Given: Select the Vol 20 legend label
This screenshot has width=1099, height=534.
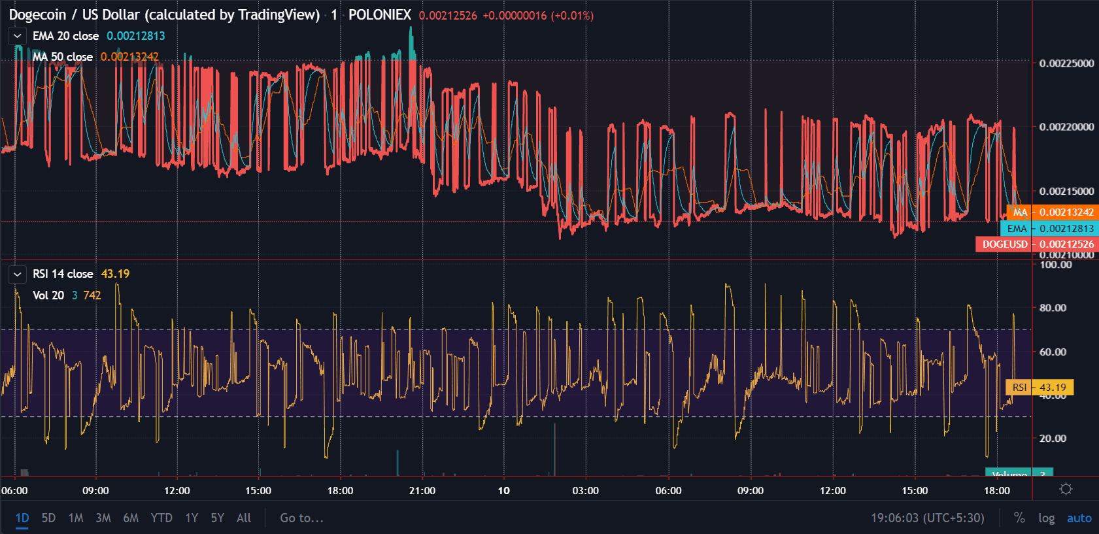Looking at the screenshot, I should [x=48, y=295].
